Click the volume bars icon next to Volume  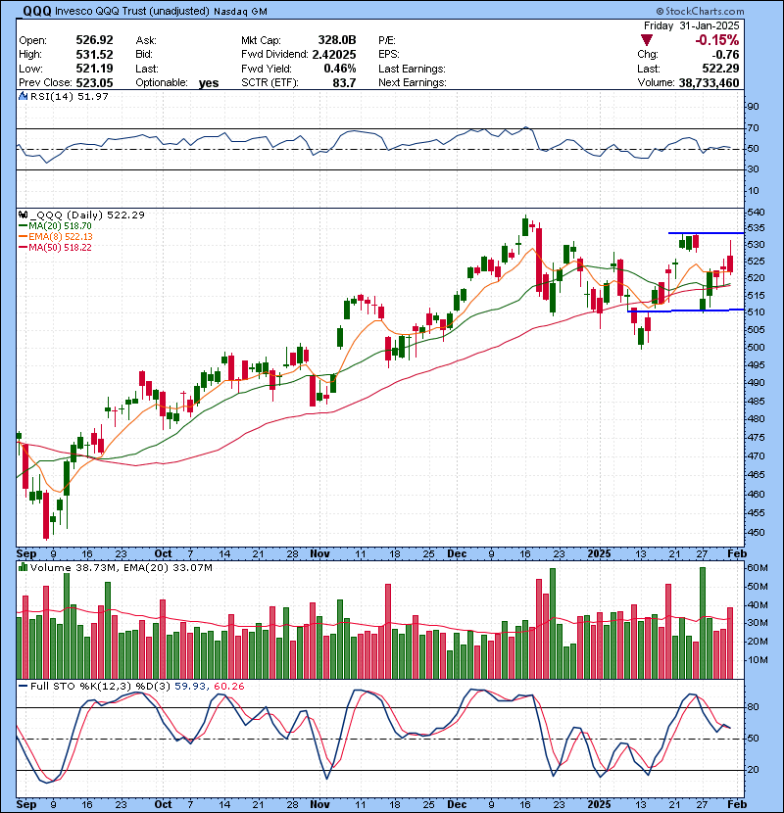coord(22,566)
